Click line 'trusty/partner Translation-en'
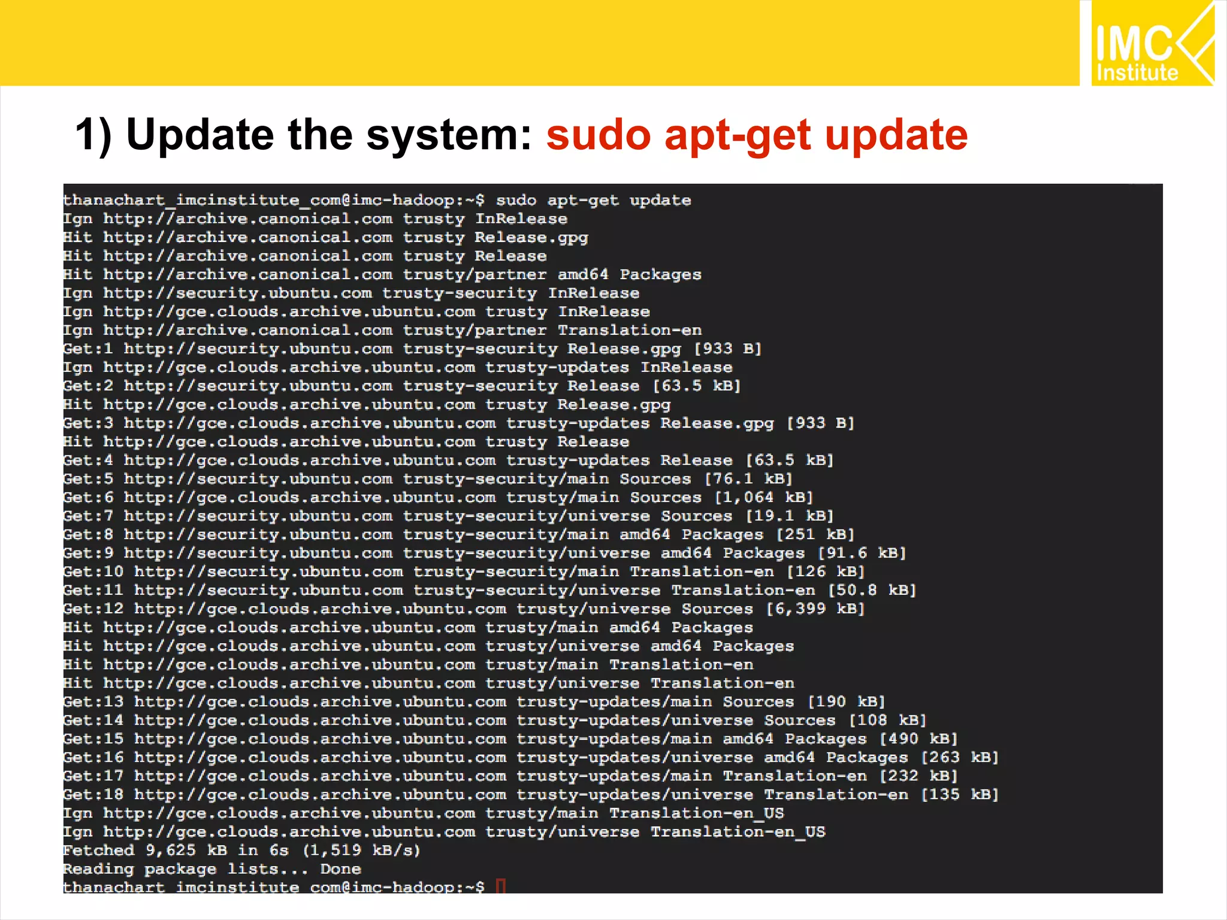The width and height of the screenshot is (1227, 920). [x=382, y=330]
